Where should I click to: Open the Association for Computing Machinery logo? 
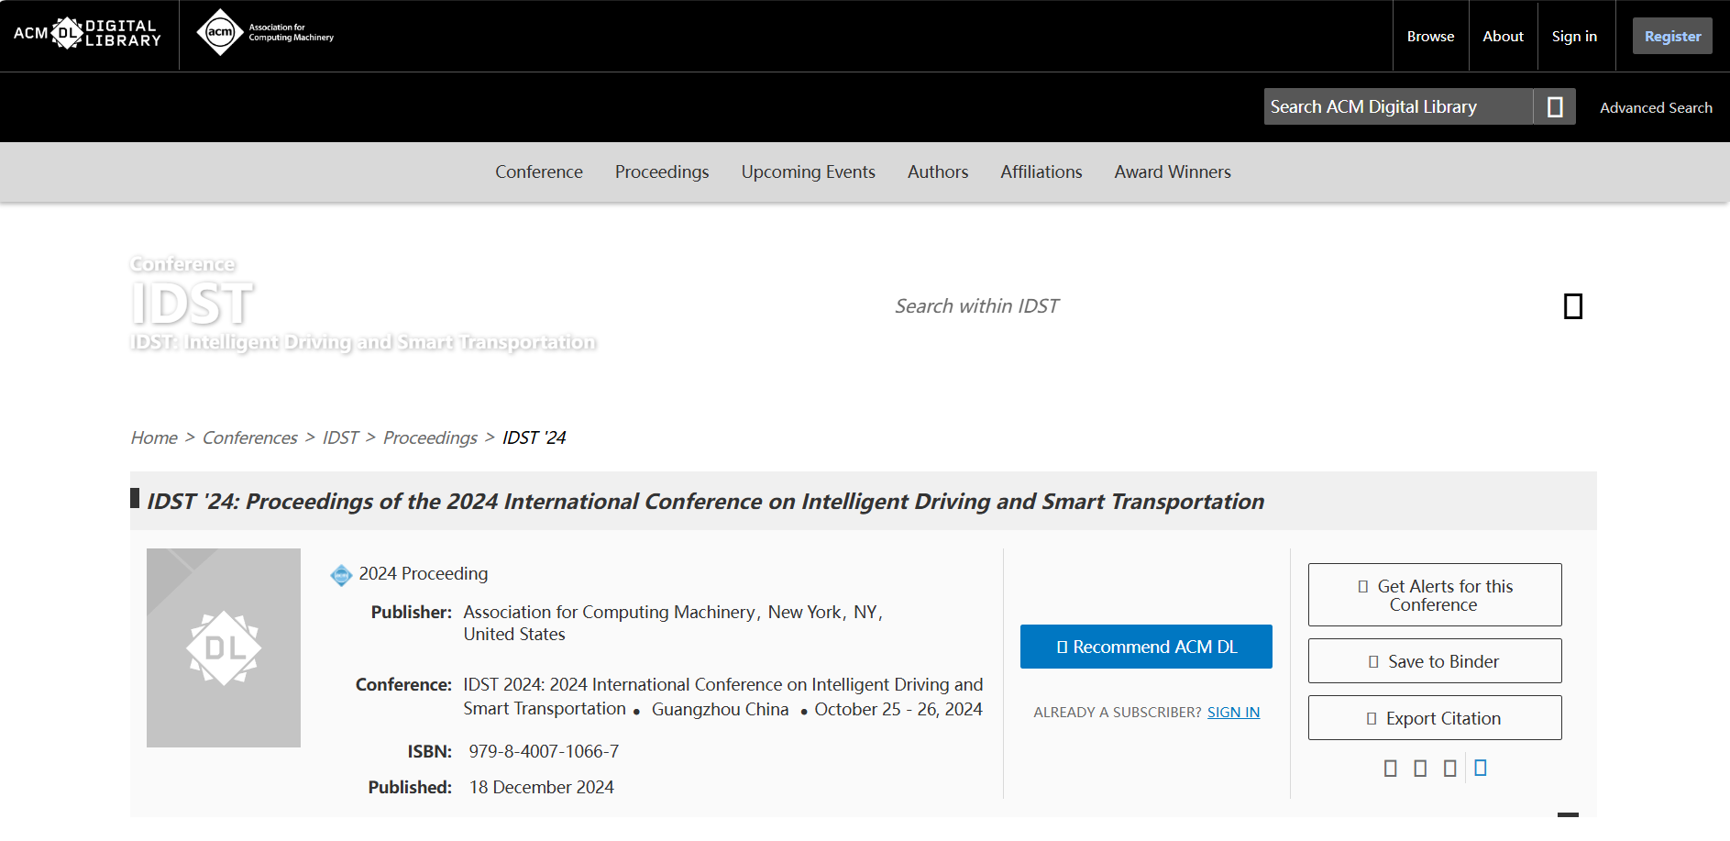pos(266,33)
